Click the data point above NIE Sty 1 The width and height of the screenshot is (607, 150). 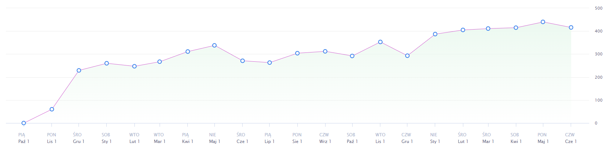click(x=435, y=34)
